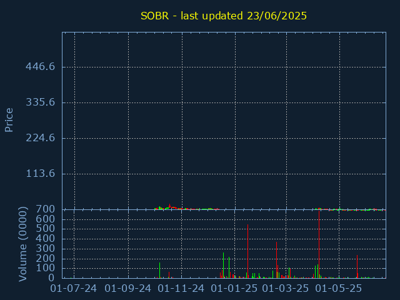Screen dimensions: 400x300
Task: Select the red volume bar near 240 in late May
Action: coord(357,267)
